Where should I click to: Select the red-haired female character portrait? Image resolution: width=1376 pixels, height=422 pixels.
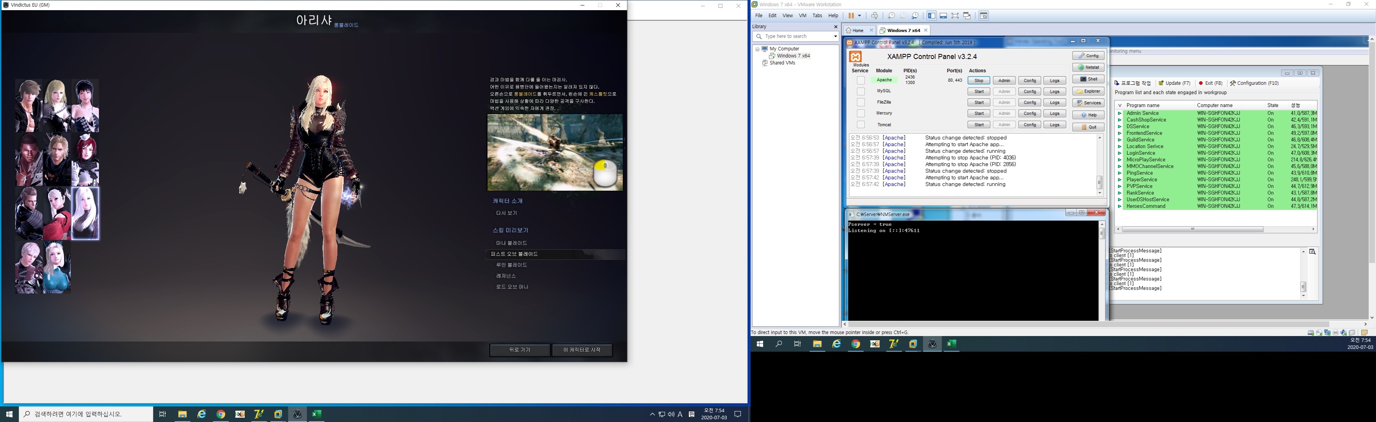(x=85, y=160)
